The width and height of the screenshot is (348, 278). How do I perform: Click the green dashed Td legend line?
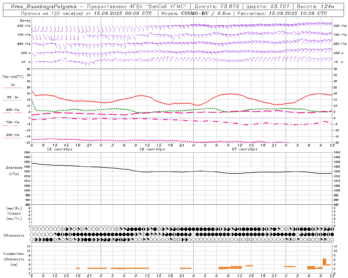tap(12, 100)
